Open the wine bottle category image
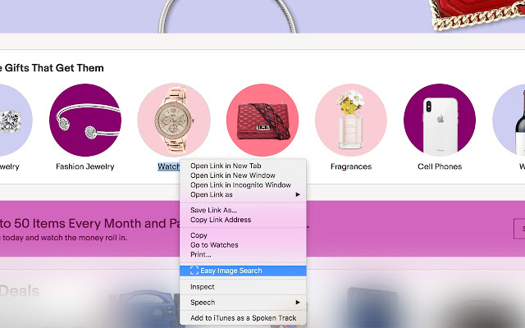 coord(509,120)
